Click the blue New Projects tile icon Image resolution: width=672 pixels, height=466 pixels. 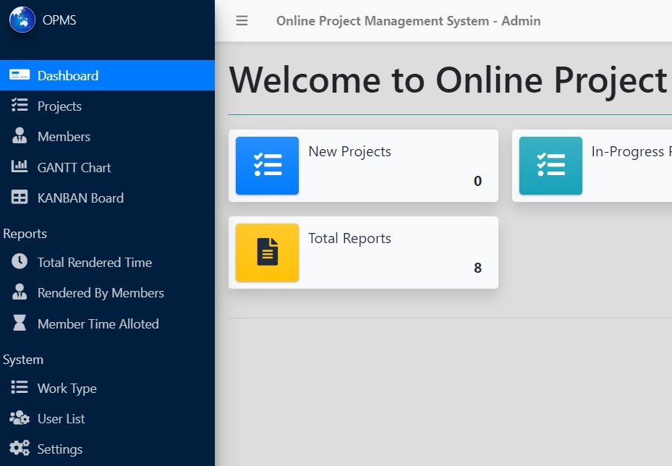[267, 166]
